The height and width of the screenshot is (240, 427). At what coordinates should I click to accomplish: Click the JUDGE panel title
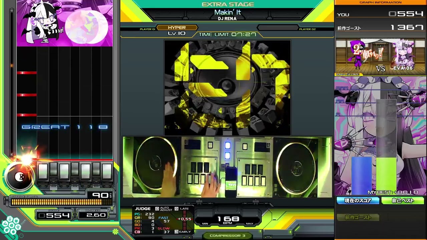(142, 209)
